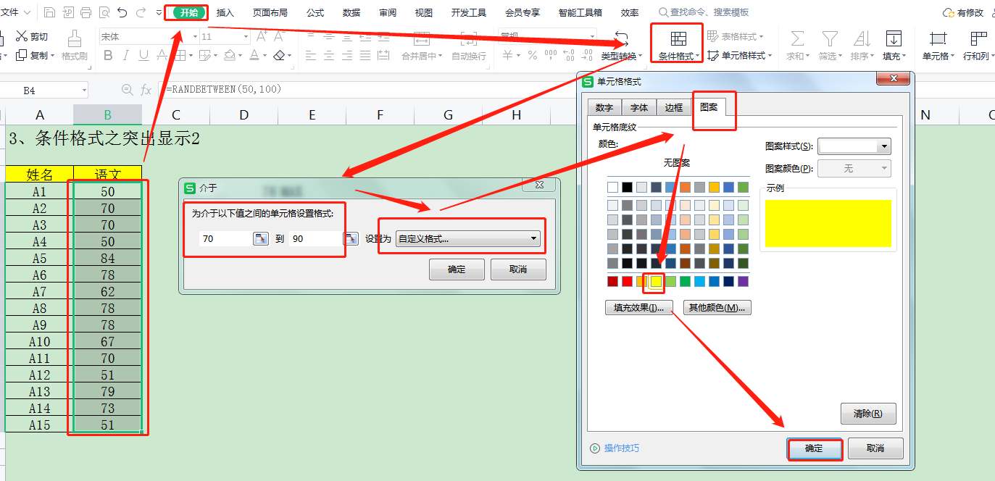Open Conditional Formatting (条件格式)
Image resolution: width=995 pixels, height=481 pixels.
tap(678, 46)
